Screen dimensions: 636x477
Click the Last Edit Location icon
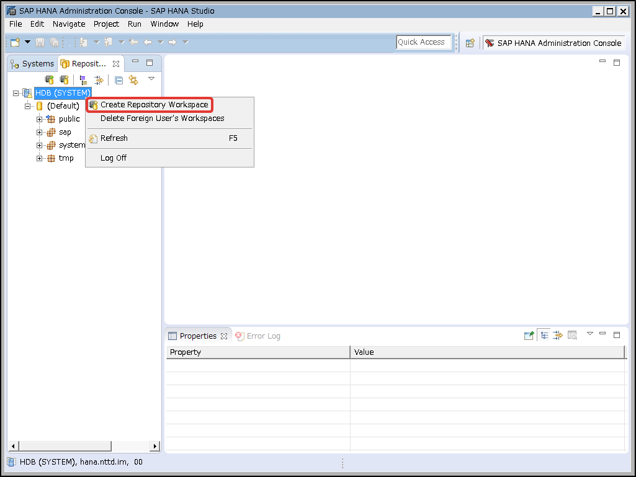point(133,42)
